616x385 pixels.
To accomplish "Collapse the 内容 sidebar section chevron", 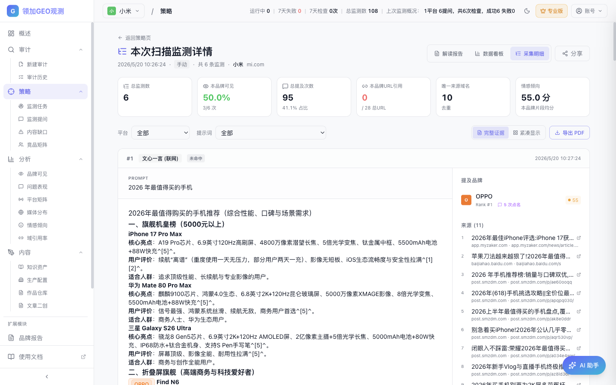I will [81, 252].
